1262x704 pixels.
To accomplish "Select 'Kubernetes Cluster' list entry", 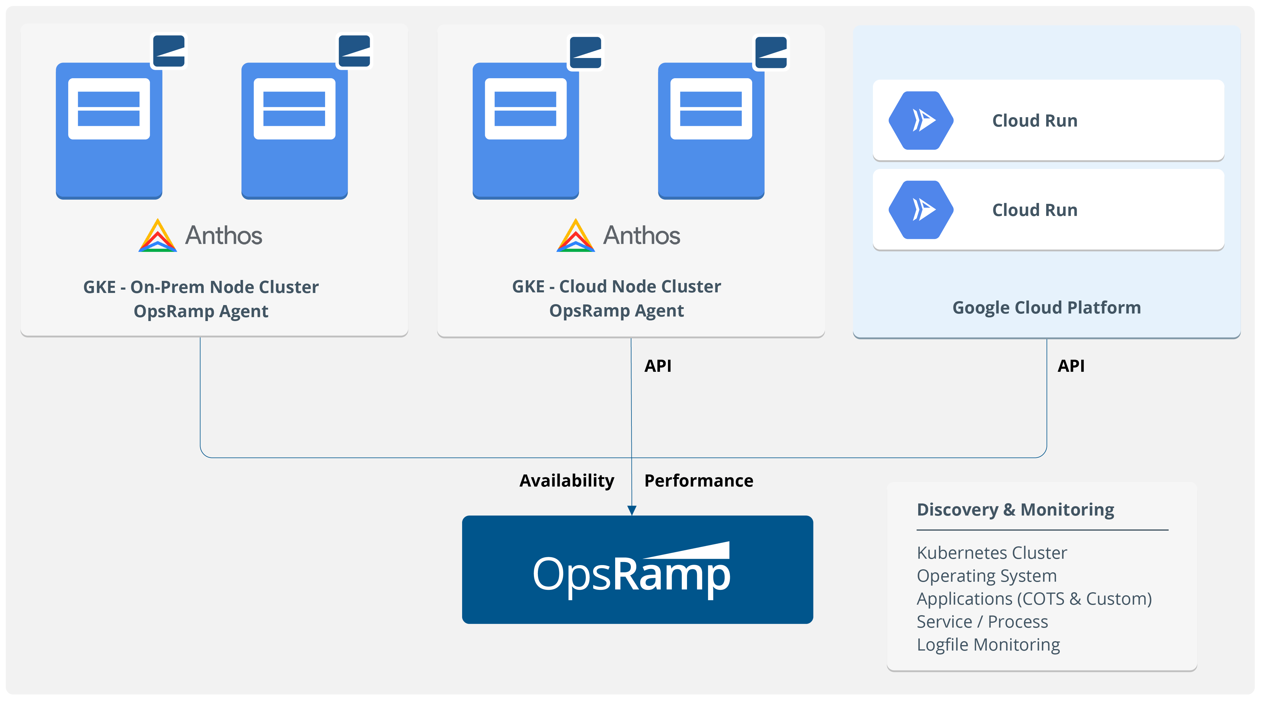I will pos(992,553).
